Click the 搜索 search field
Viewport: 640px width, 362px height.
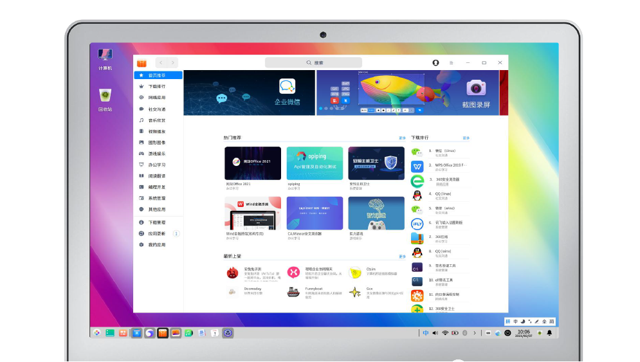point(313,63)
